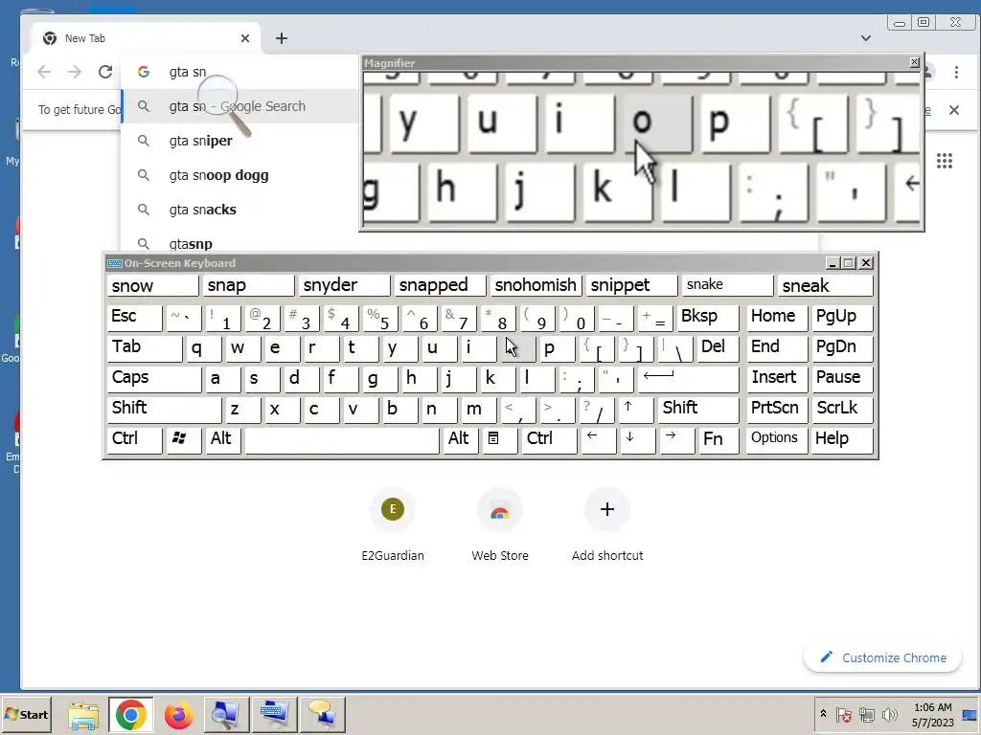Open Firefox from taskbar
Viewport: 981px width, 735px height.
tap(179, 715)
